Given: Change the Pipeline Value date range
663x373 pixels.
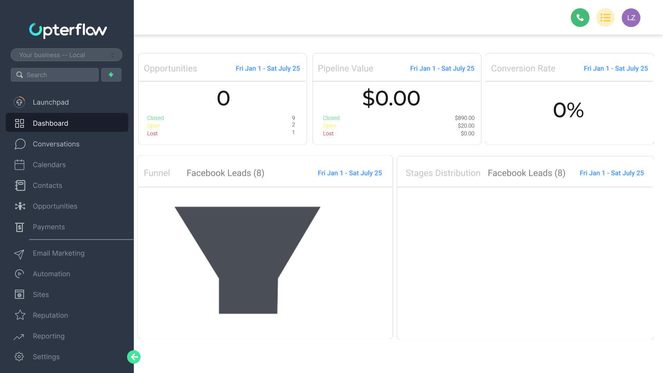Looking at the screenshot, I should pyautogui.click(x=442, y=68).
